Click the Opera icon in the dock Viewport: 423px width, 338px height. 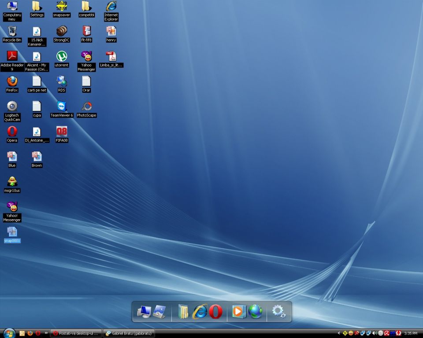[215, 312]
